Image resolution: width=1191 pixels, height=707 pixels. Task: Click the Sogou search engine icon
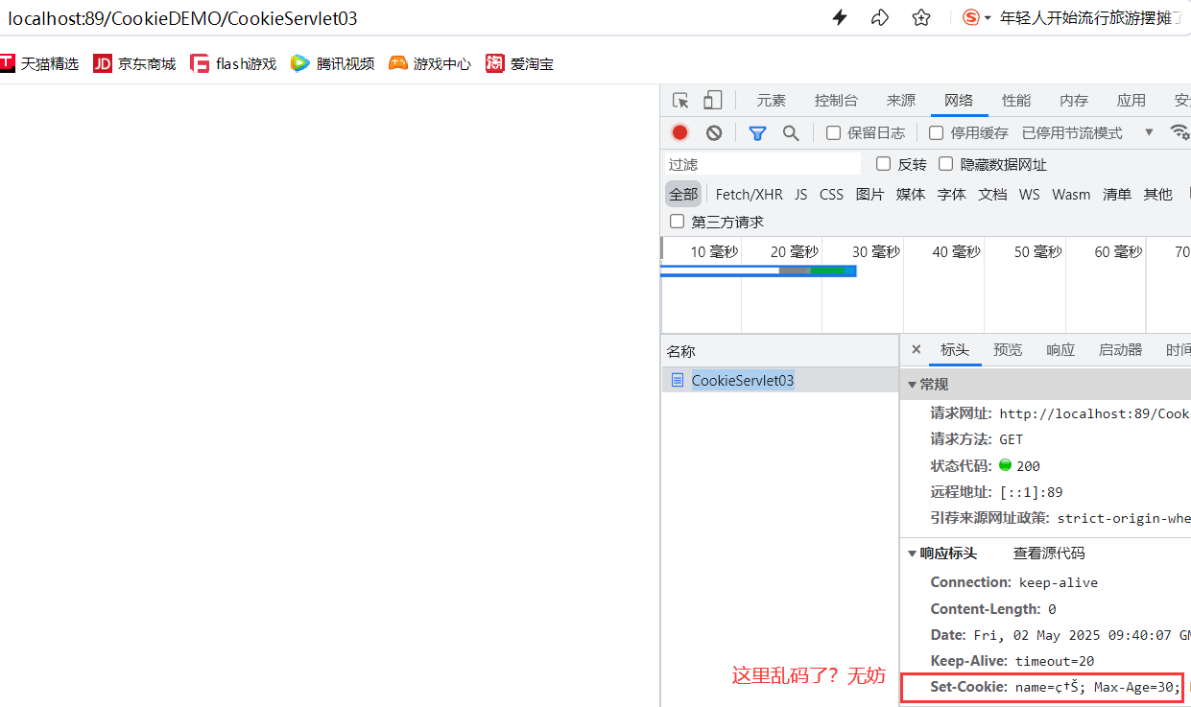pos(971,17)
